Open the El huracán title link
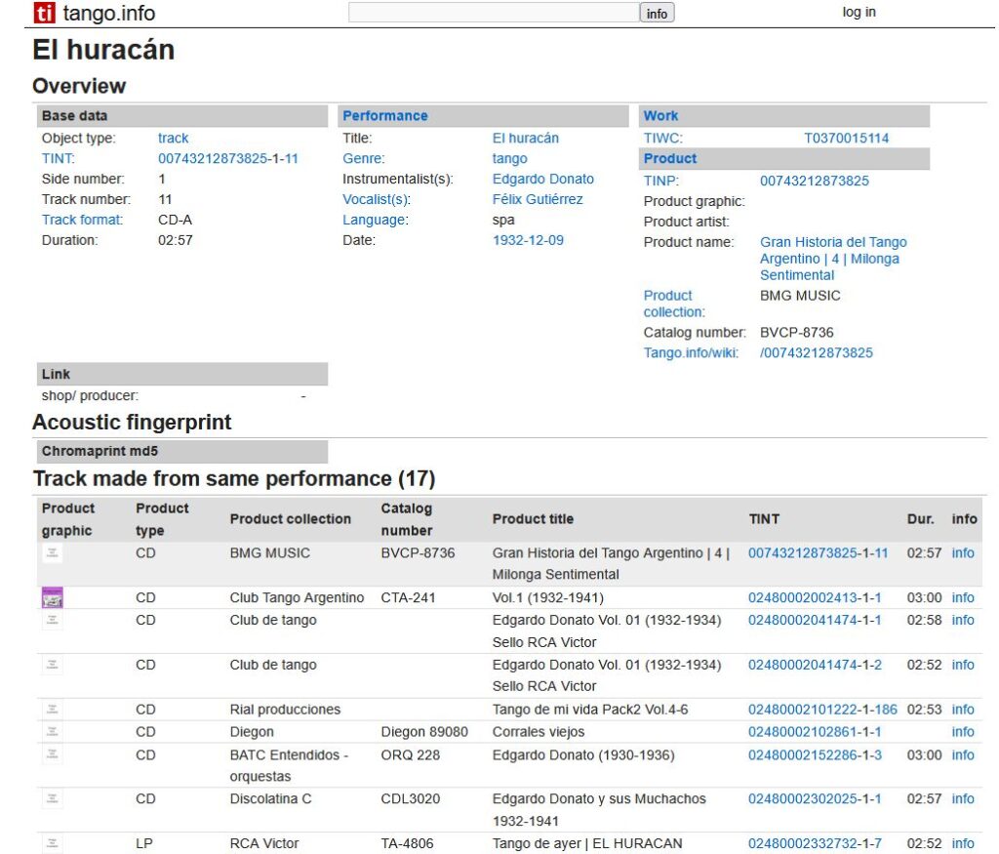 pos(526,138)
